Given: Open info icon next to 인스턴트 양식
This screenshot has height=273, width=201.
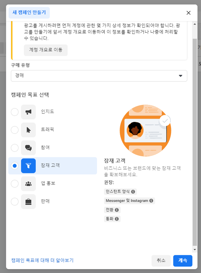Looking at the screenshot, I should coord(133,192).
